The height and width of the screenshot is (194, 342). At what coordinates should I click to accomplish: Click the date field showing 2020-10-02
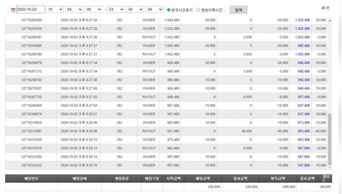pyautogui.click(x=31, y=10)
